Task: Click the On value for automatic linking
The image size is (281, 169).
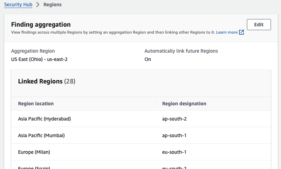Action: click(x=148, y=59)
